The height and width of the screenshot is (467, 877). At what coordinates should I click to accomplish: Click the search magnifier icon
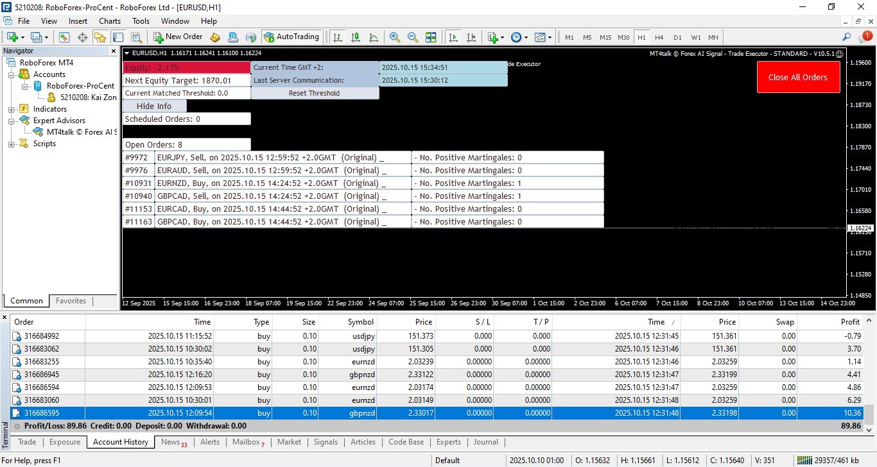(x=846, y=37)
